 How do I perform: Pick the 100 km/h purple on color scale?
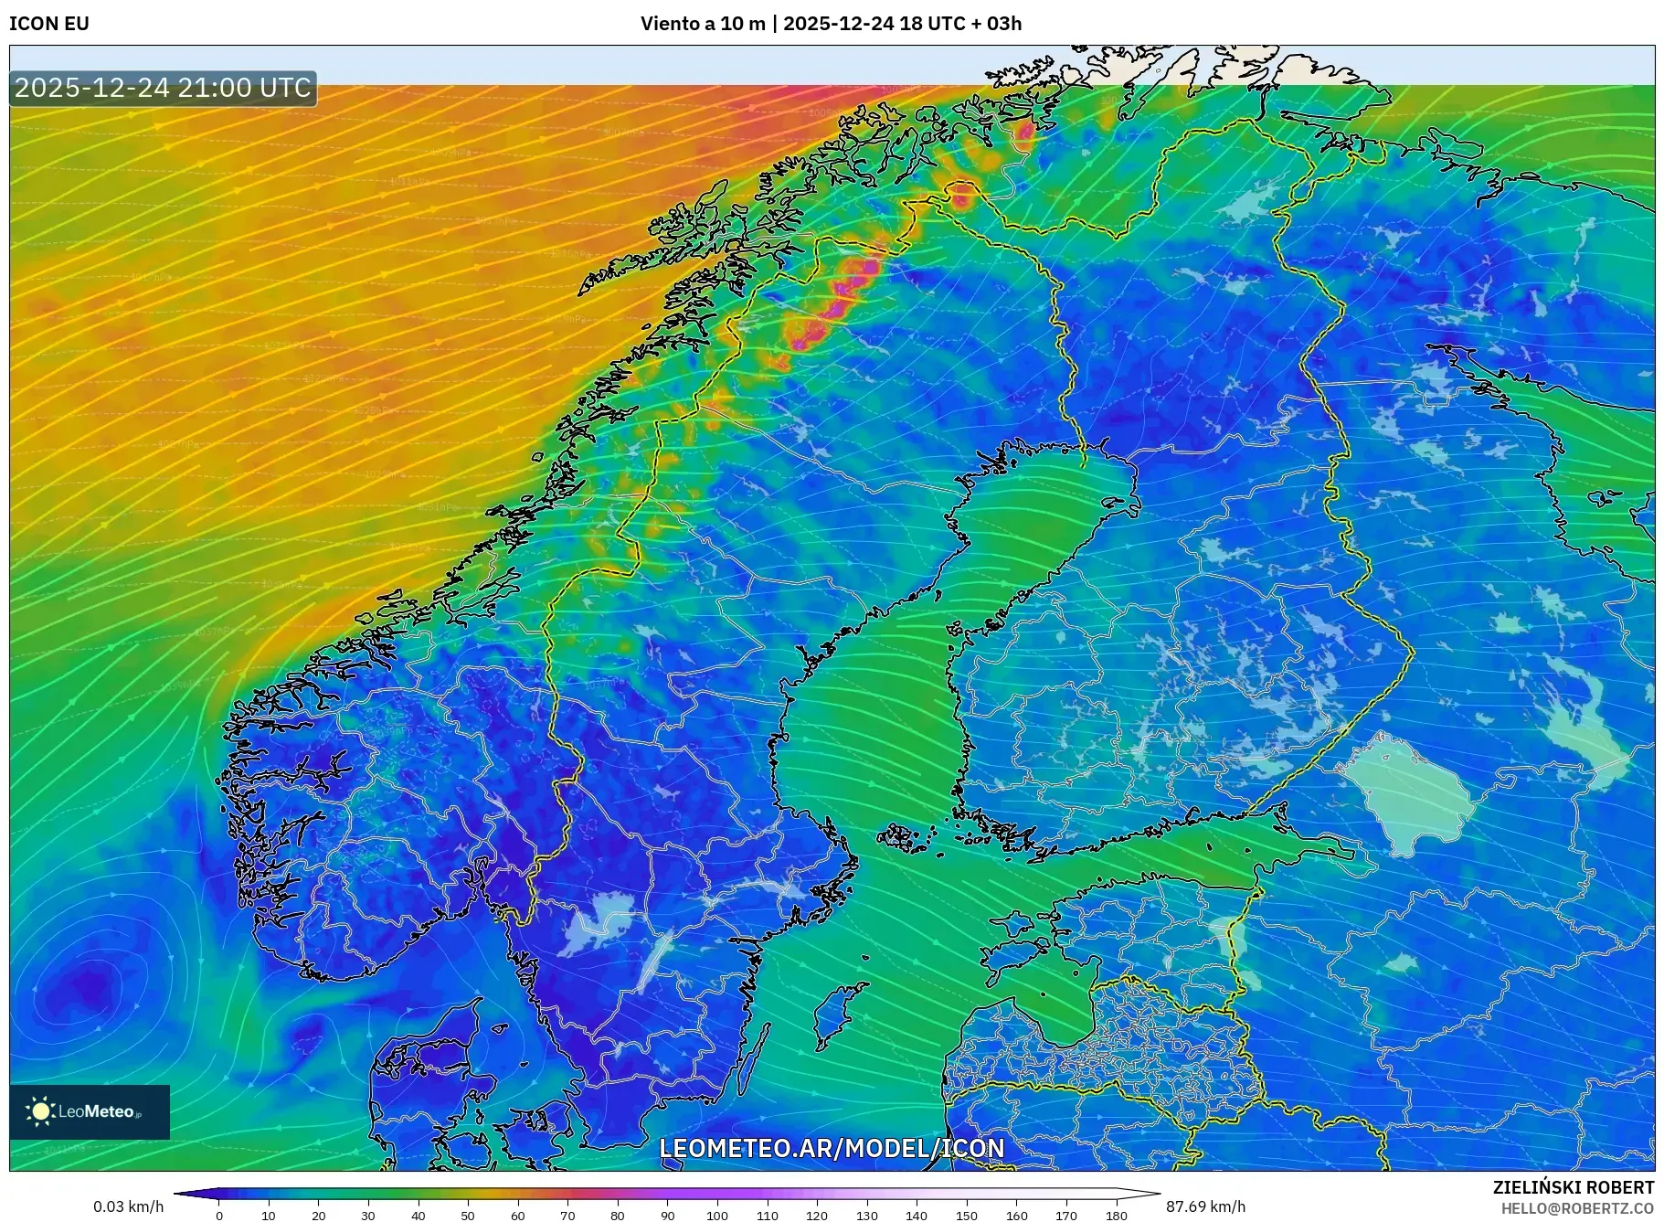(717, 1194)
